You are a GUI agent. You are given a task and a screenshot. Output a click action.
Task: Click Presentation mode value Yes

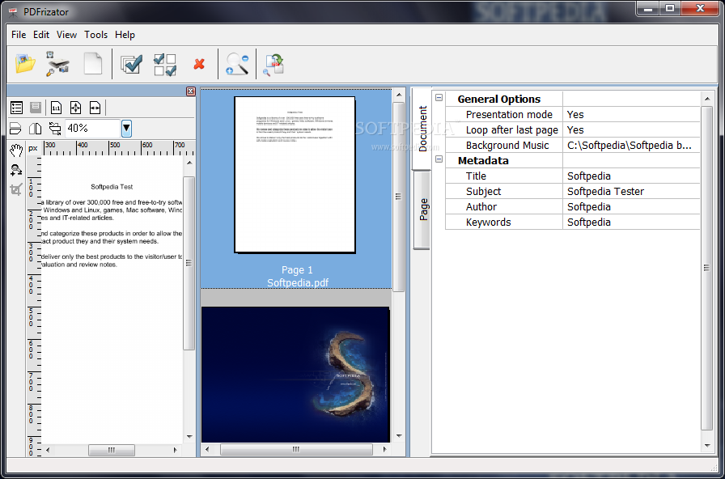(x=631, y=114)
